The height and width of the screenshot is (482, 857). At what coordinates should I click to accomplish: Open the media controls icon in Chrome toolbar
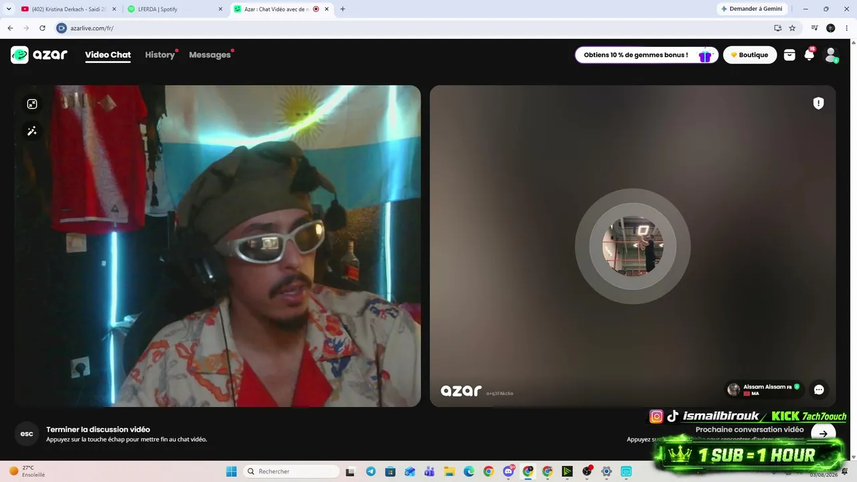click(814, 28)
